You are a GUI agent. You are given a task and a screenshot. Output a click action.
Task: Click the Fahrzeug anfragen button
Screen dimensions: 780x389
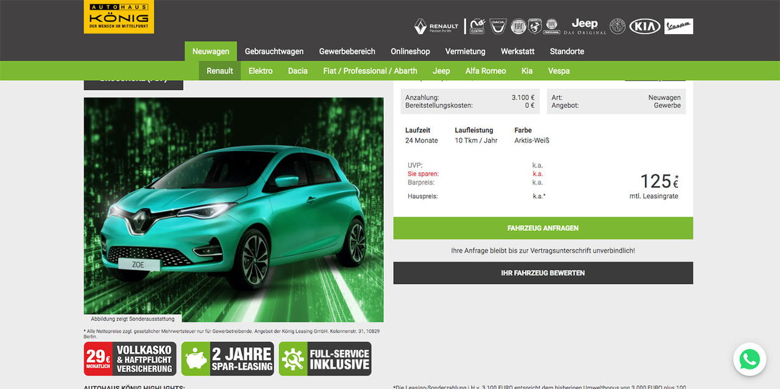click(543, 228)
